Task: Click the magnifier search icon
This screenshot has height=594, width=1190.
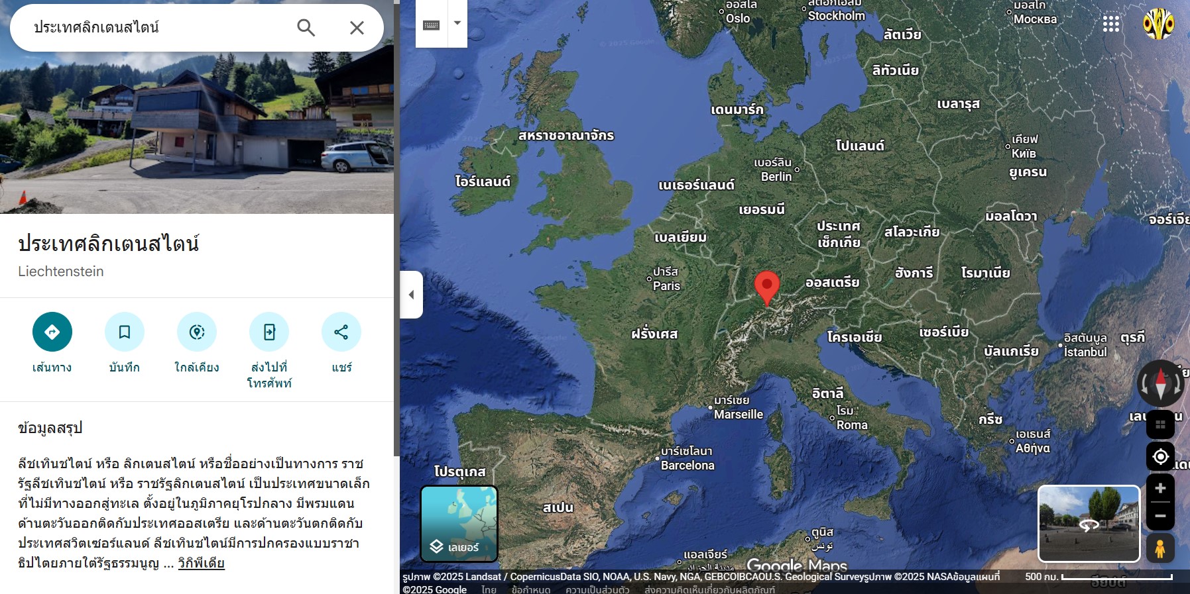Action: pyautogui.click(x=306, y=28)
